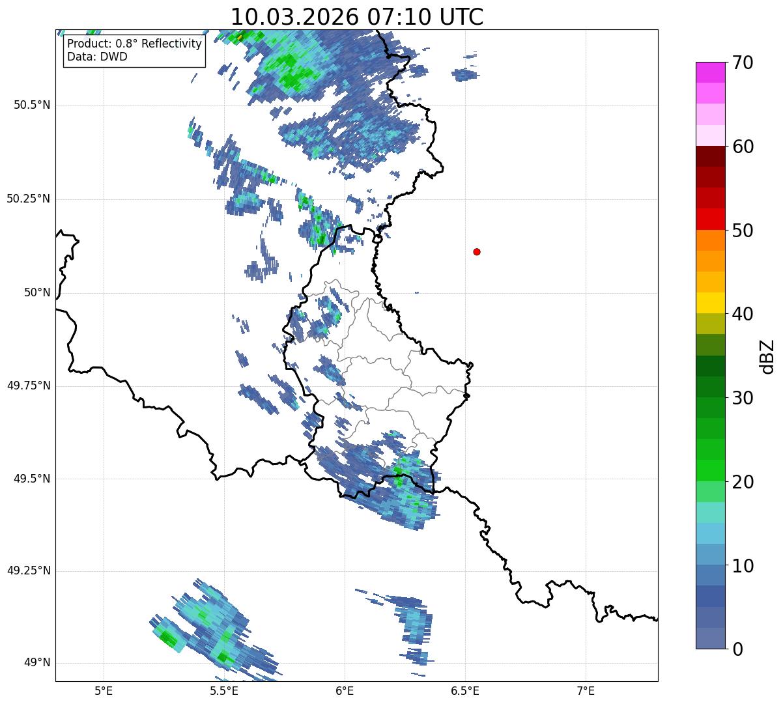This screenshot has width=783, height=704.
Task: Click the 49.75°N latitude label
Action: (x=28, y=386)
